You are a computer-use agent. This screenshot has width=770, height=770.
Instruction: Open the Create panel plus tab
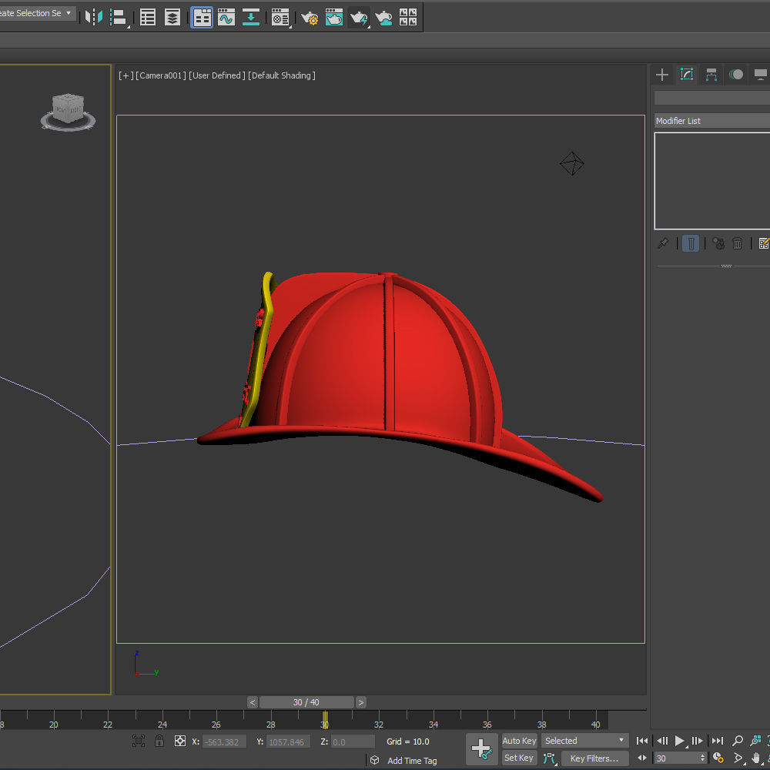click(x=662, y=75)
